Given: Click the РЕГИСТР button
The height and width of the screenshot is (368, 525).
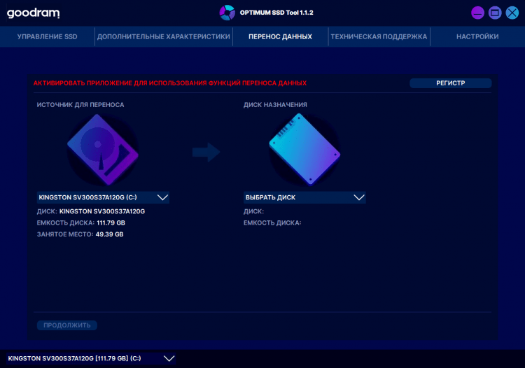Looking at the screenshot, I should point(450,83).
